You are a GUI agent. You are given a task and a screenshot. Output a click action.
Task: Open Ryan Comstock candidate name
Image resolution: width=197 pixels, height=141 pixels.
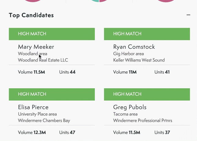[x=134, y=47]
